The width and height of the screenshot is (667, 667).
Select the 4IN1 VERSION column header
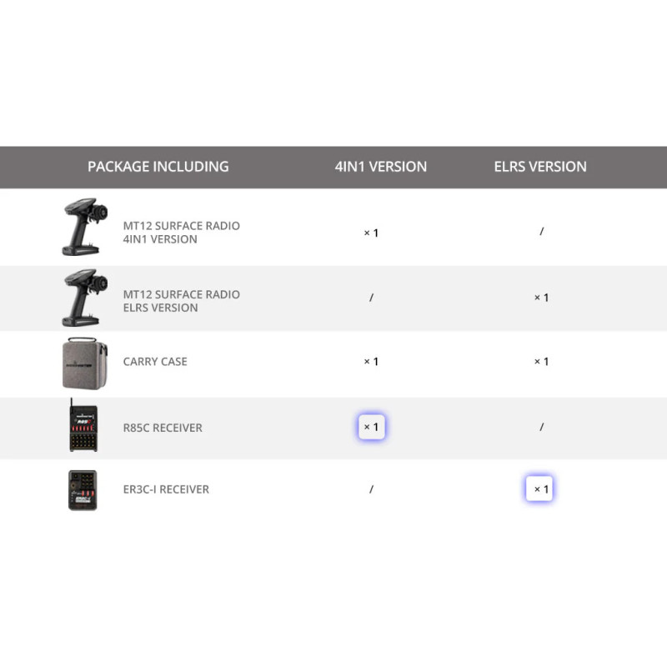(381, 166)
